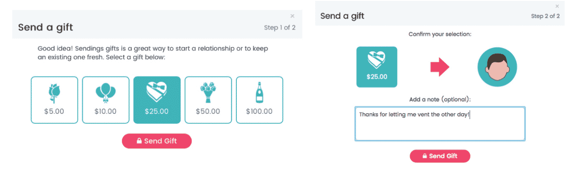
Task: Click the $100.00 price label
Action: tap(260, 111)
